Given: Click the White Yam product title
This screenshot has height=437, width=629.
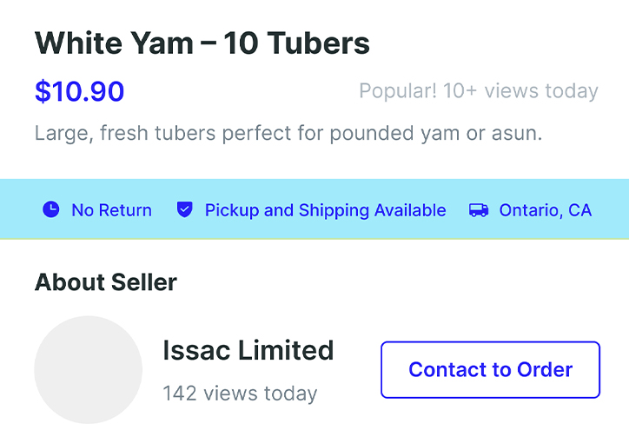Looking at the screenshot, I should click(x=202, y=43).
